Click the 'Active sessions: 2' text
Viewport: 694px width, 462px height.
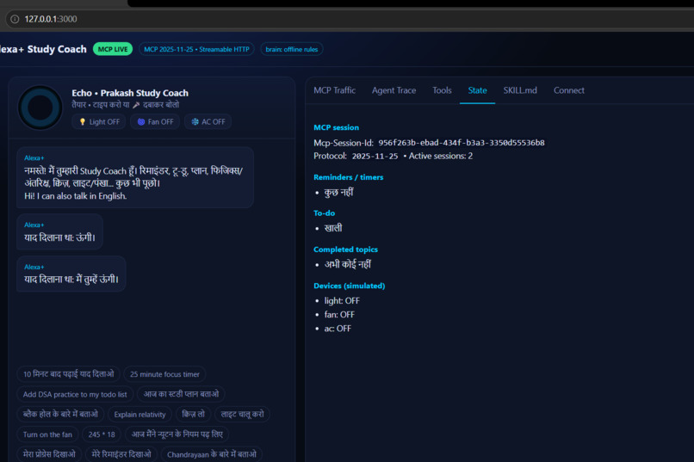pos(440,156)
